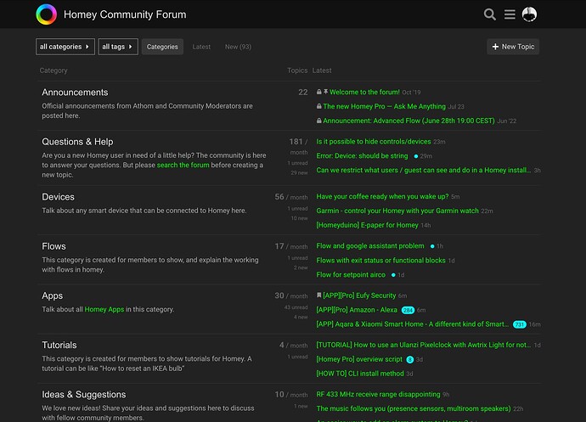The image size is (586, 422).
Task: Open the Questions & Help category
Action: point(77,142)
